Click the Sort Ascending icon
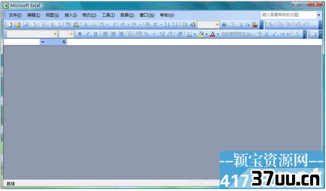Image resolution: width=326 pixels, height=191 pixels. coord(167,25)
